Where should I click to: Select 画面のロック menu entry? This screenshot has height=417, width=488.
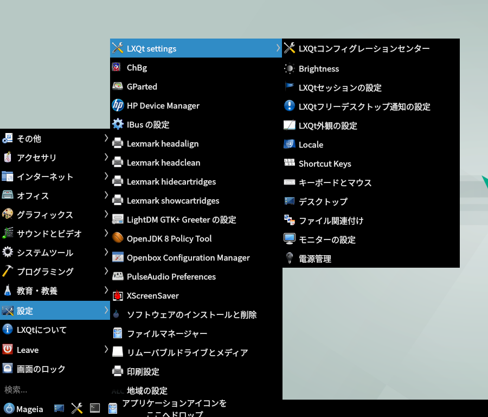coord(55,369)
